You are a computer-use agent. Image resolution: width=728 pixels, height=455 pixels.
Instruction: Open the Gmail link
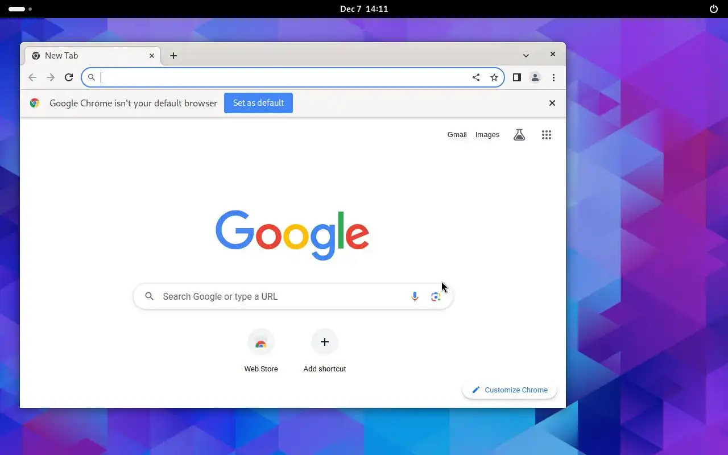click(457, 135)
